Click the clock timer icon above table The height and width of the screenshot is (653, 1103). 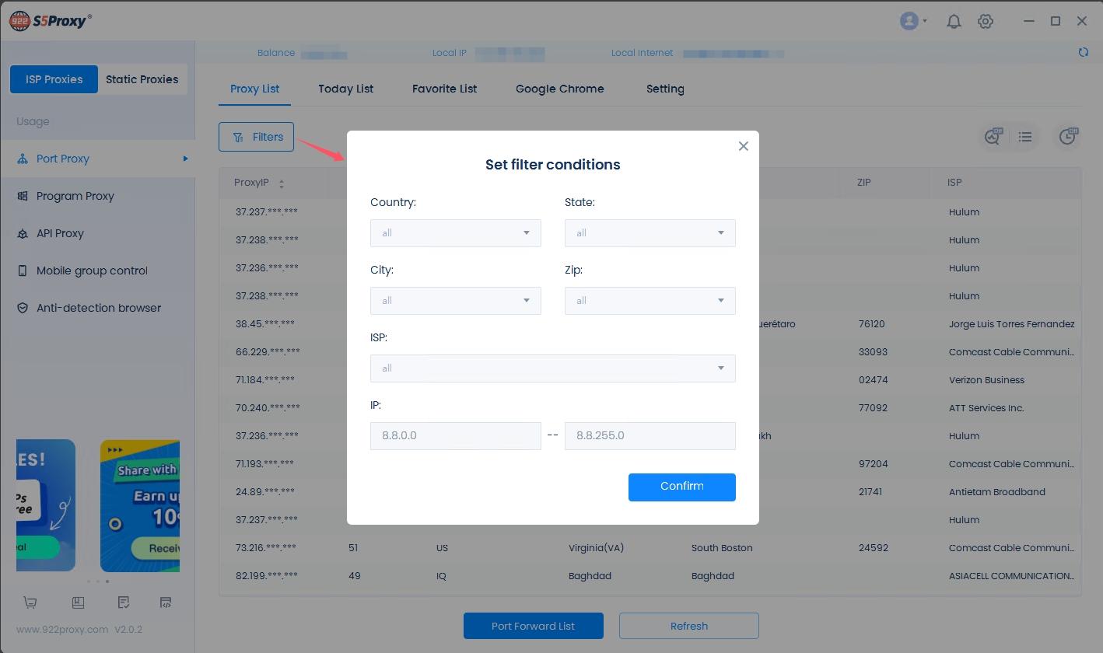point(1068,137)
